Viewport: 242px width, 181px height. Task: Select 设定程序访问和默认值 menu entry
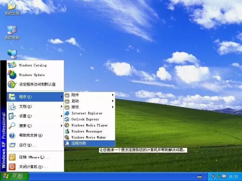(x=35, y=84)
